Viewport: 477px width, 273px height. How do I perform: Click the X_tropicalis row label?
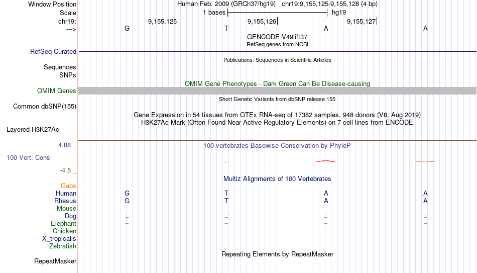[x=59, y=239]
